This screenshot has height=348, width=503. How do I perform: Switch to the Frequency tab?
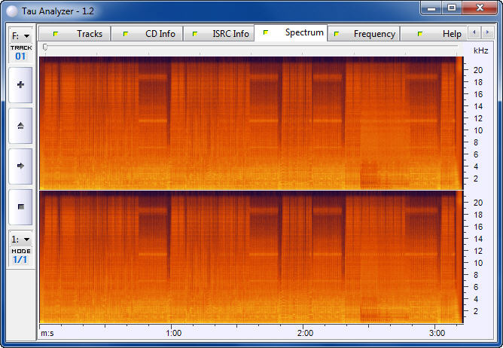point(365,34)
